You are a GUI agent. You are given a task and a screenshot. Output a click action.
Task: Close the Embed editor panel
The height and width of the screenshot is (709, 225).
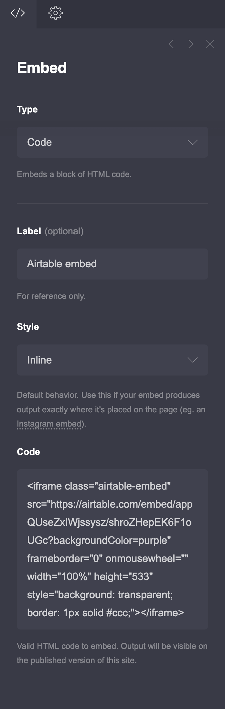(210, 44)
